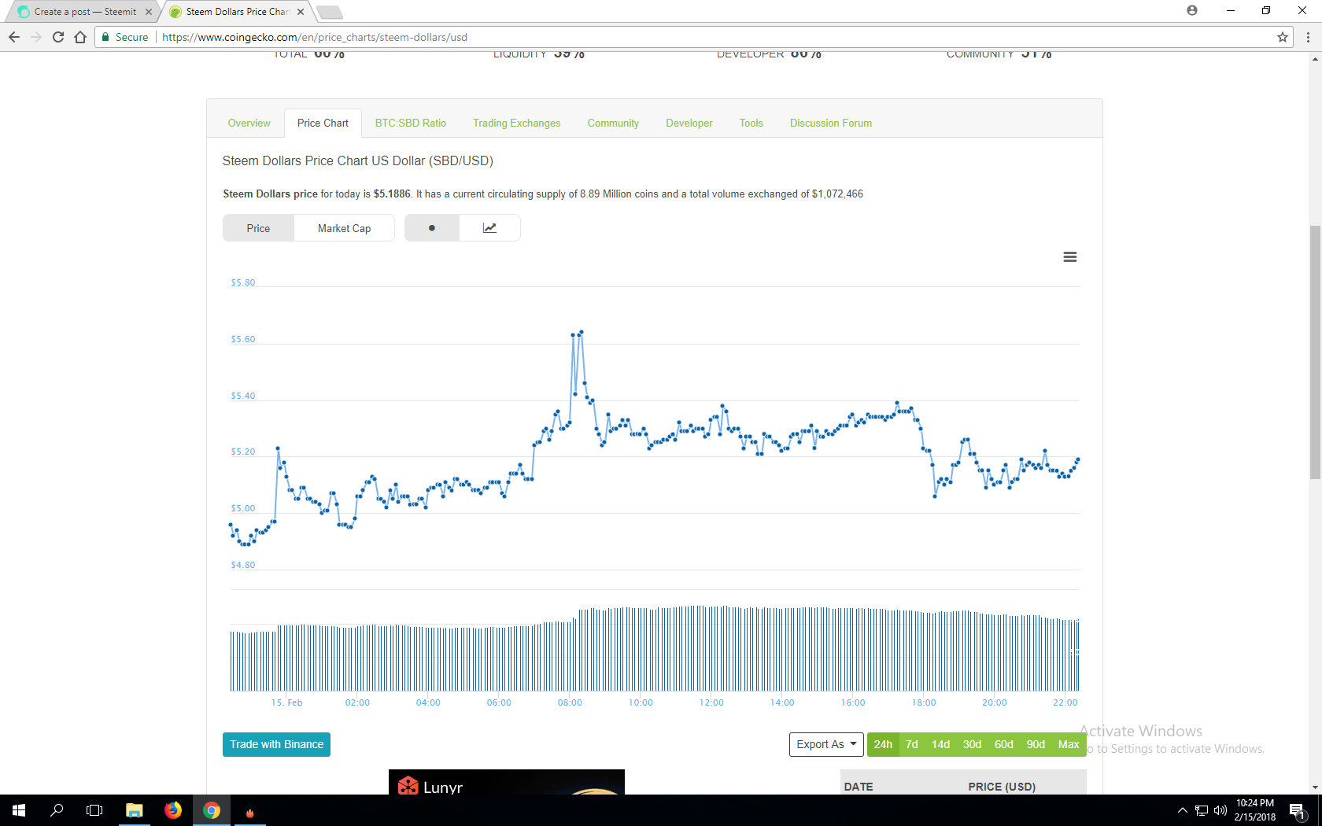Click the PRICE (USD) column header
1322x826 pixels.
[1002, 787]
